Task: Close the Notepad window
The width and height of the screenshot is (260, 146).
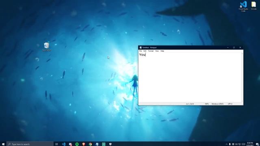Action: pos(240,47)
